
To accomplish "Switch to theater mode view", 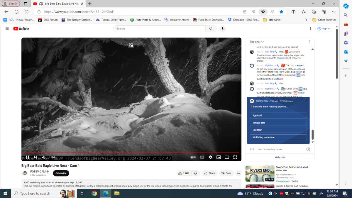I will pos(227,157).
